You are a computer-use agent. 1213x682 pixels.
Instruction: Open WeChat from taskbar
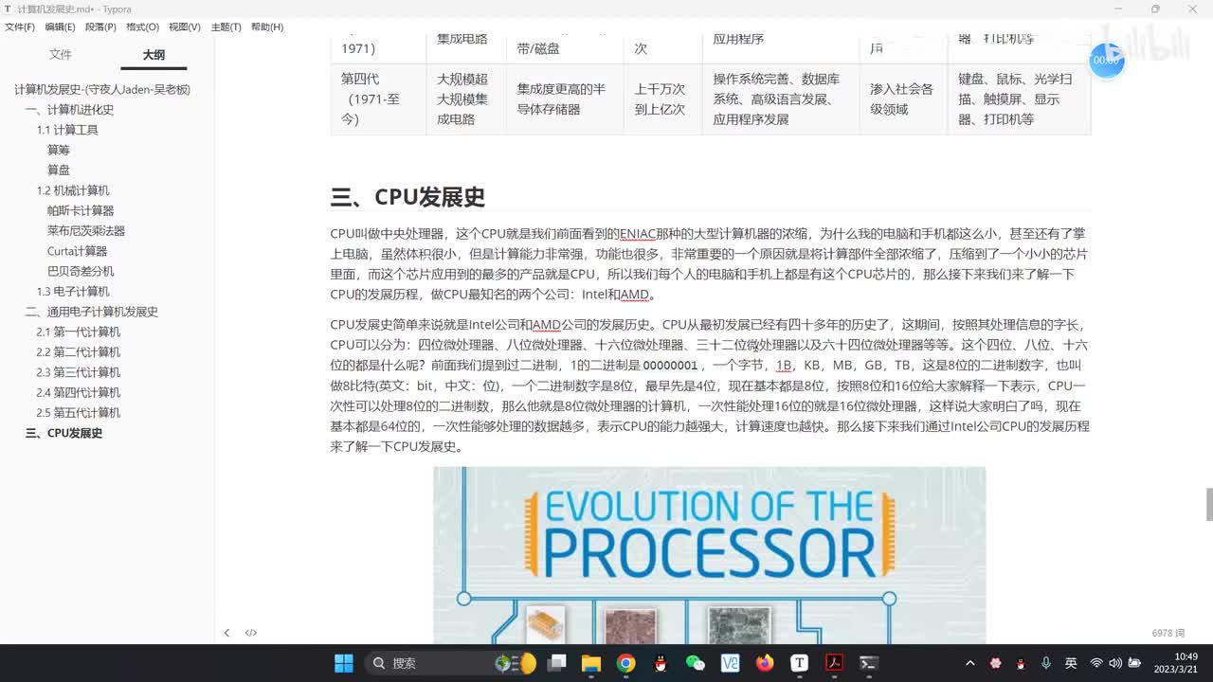point(696,663)
